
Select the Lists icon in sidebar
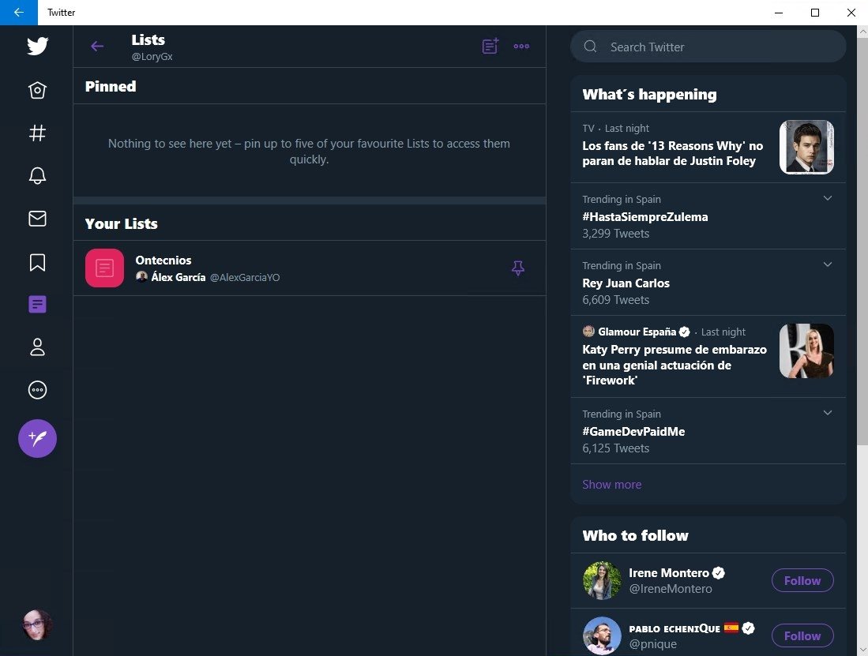point(37,304)
